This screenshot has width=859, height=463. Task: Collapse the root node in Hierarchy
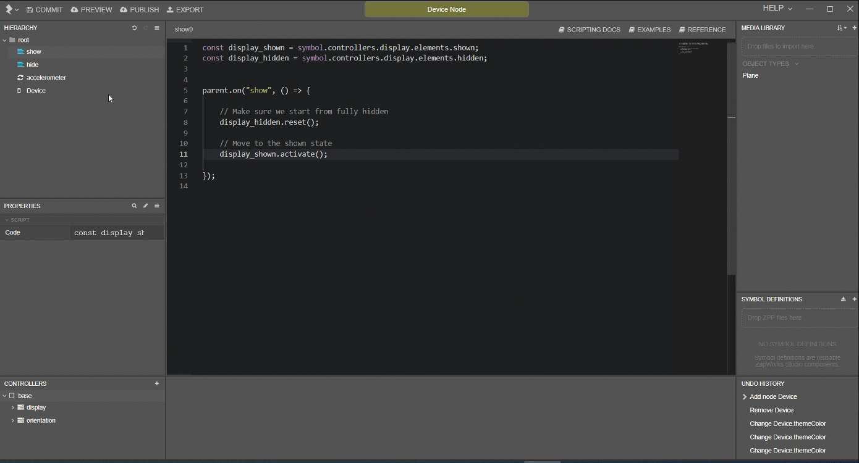coord(4,40)
